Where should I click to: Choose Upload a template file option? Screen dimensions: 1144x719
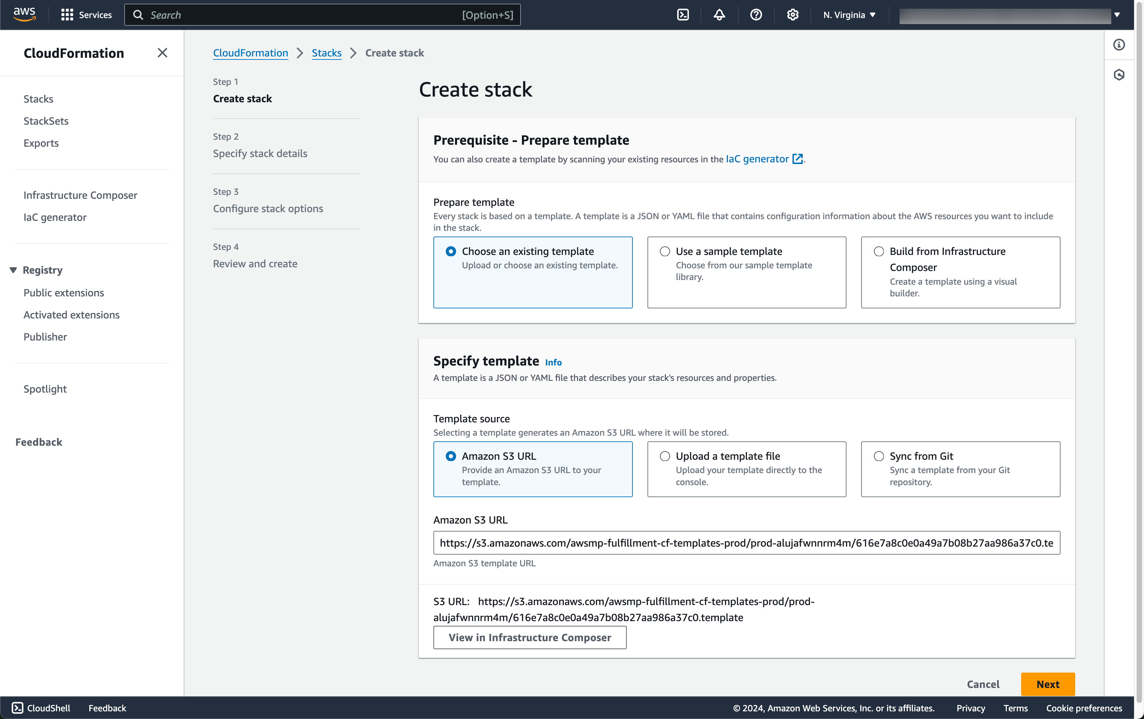[664, 456]
